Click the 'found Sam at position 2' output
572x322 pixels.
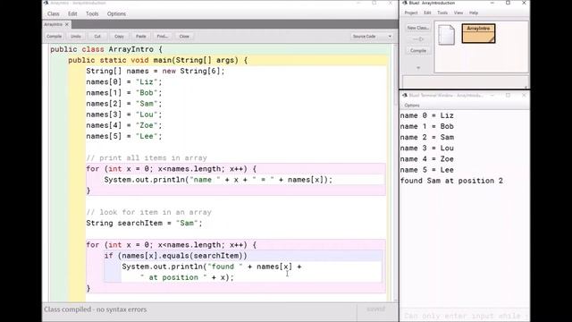tap(451, 181)
